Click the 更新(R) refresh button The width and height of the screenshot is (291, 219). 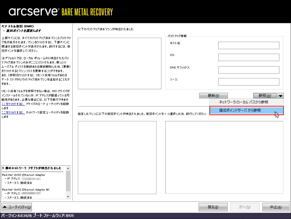point(213,96)
